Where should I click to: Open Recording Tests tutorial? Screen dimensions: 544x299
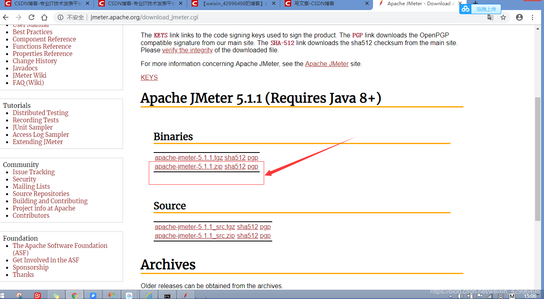pos(36,120)
